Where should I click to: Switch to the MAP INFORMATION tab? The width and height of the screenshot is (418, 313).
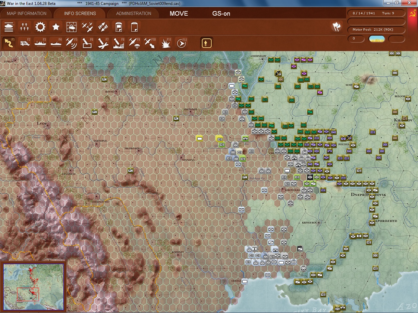tap(26, 13)
